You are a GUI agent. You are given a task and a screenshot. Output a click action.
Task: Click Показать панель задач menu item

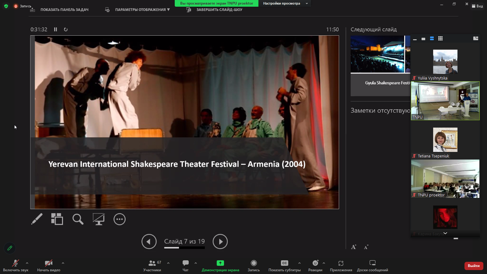pos(64,10)
